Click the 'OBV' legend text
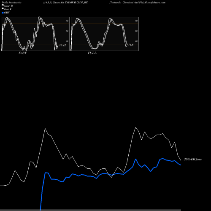211x211 pixels. (x=7, y=13)
